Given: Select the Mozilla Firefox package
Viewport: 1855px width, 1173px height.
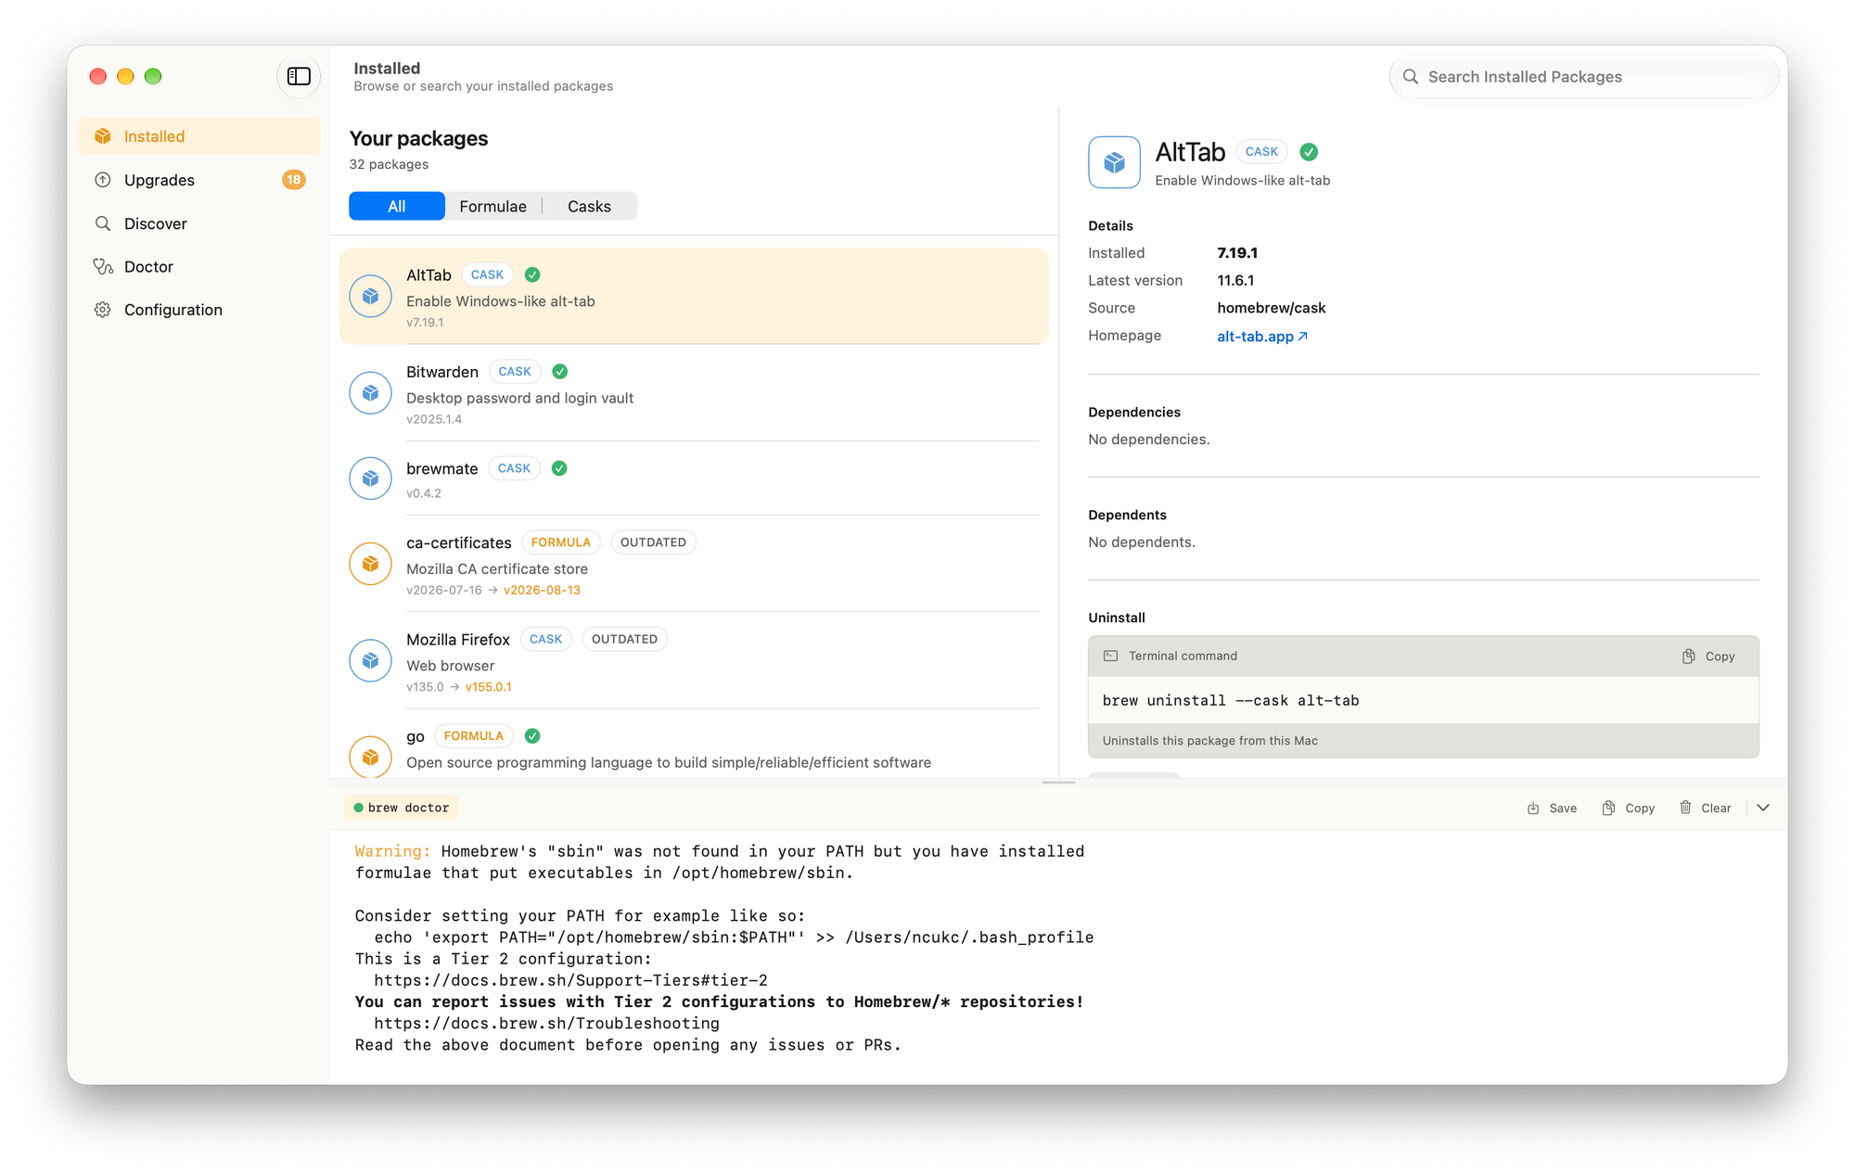Looking at the screenshot, I should tap(694, 661).
